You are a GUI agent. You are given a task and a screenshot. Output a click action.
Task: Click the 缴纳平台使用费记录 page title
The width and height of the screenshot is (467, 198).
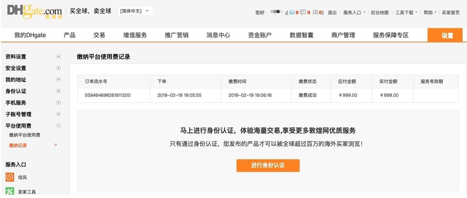(103, 57)
